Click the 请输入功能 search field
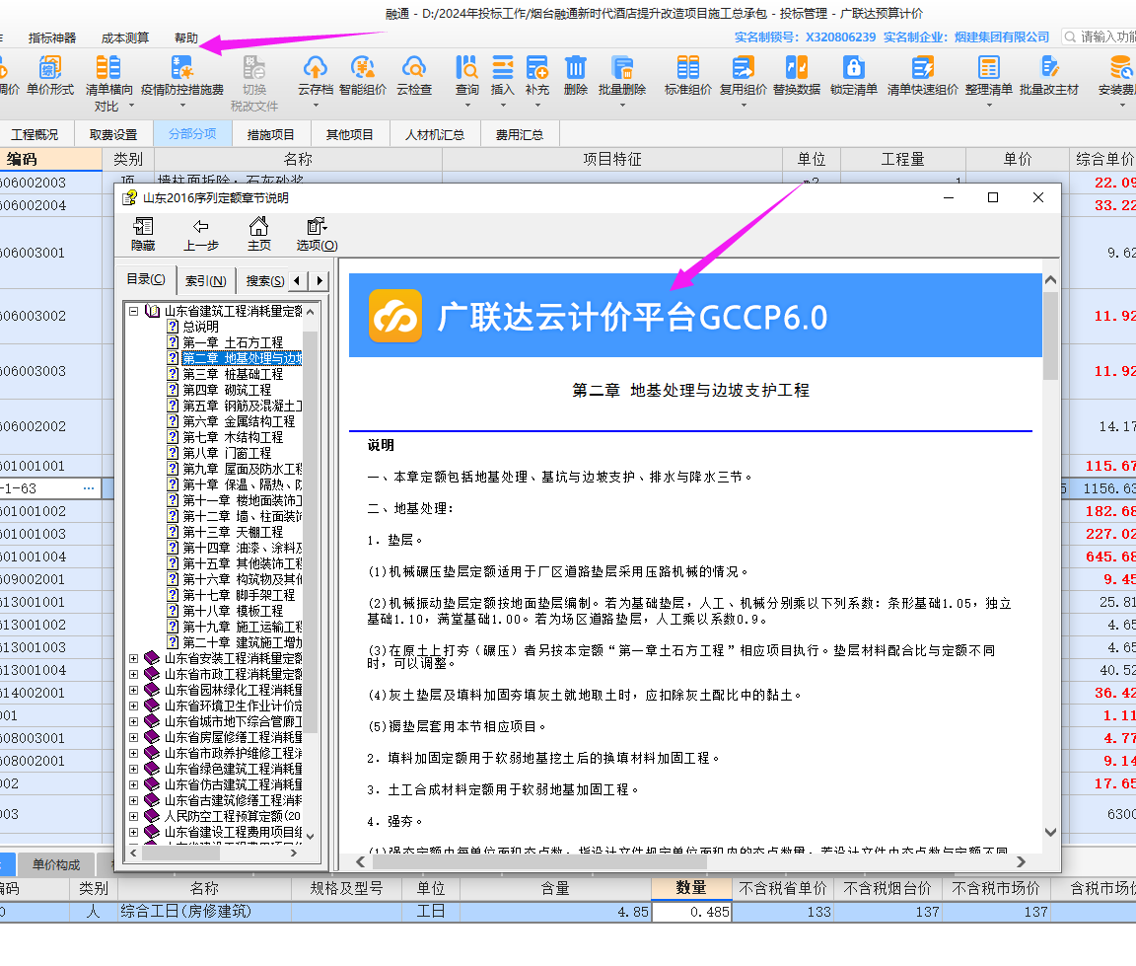The image size is (1136, 966). click(1101, 37)
